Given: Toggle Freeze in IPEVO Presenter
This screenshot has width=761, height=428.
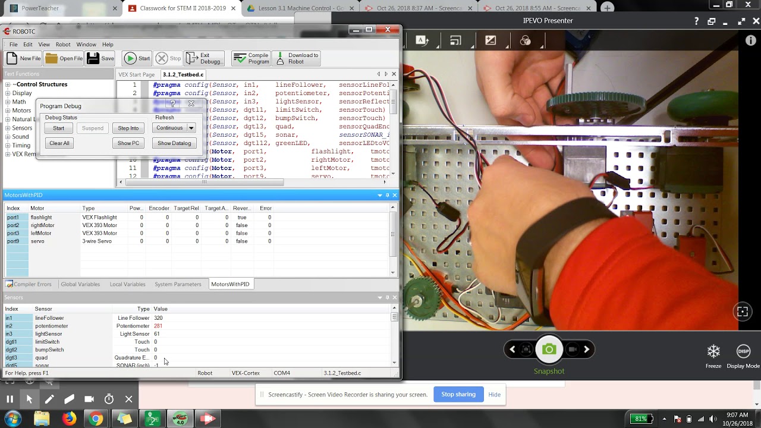Looking at the screenshot, I should 713,355.
